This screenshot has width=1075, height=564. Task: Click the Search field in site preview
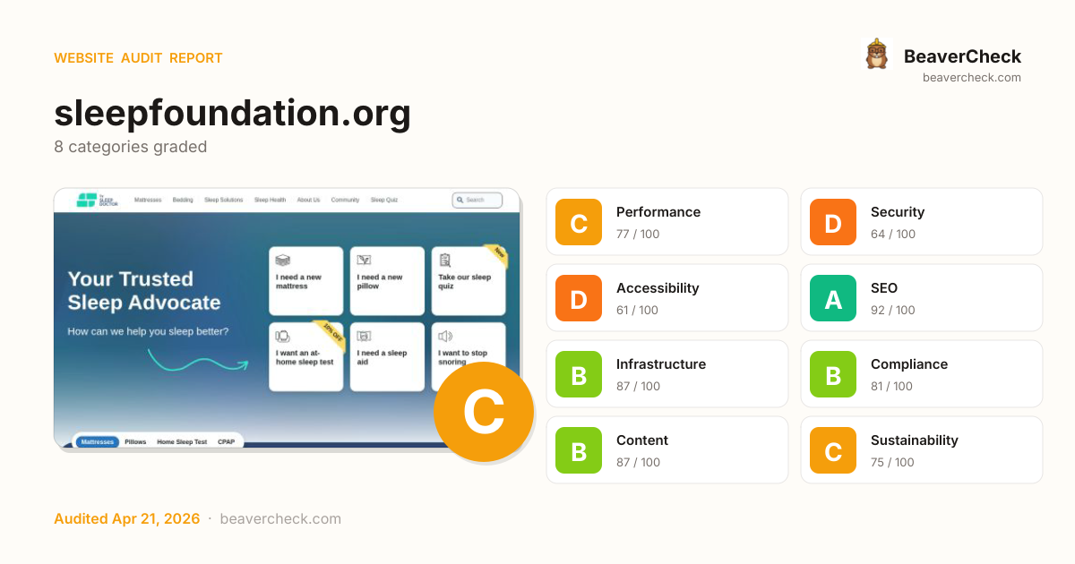[477, 200]
